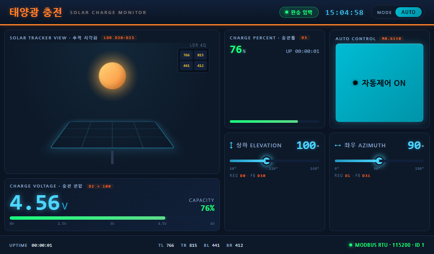Click the LDR 4Q label

(198, 45)
